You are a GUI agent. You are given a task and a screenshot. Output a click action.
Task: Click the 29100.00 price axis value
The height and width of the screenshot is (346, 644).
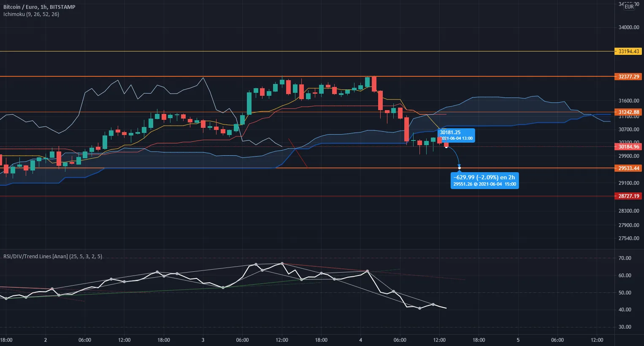point(629,183)
